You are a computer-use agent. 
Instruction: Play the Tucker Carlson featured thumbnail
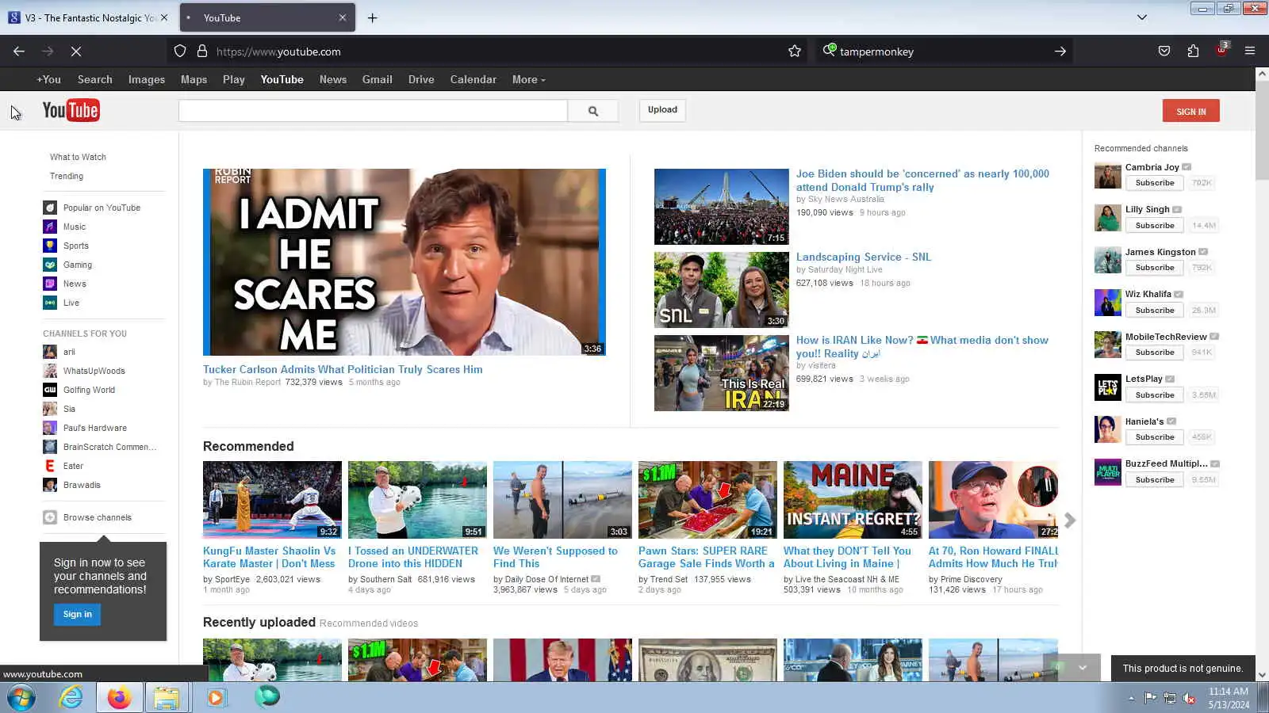click(x=404, y=262)
